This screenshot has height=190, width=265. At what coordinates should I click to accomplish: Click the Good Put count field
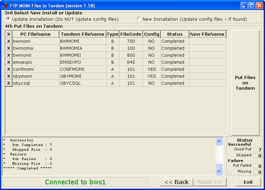[x=257, y=150]
